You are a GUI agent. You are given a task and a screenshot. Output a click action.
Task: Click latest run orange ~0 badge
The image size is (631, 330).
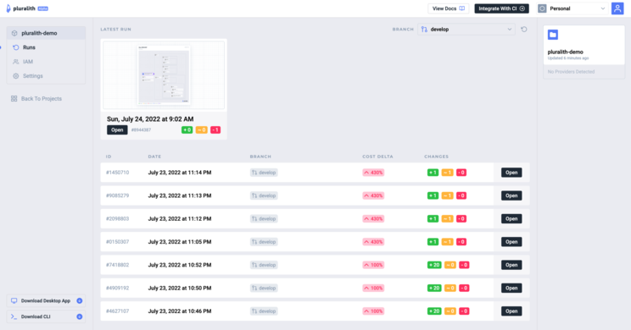point(201,129)
